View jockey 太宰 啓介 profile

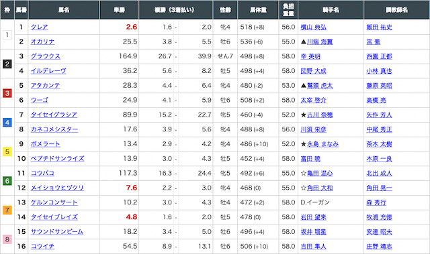314,100
